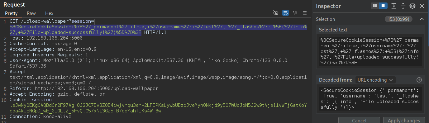The height and width of the screenshot is (123, 429).
Task: Open Inspector settings gear
Action: [412, 6]
